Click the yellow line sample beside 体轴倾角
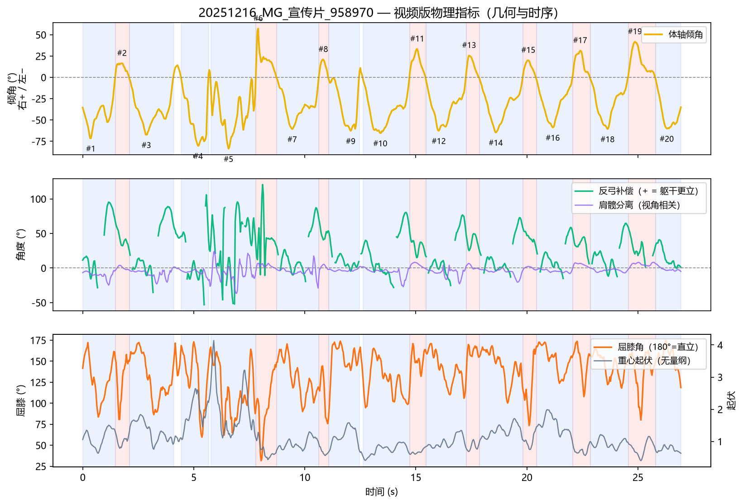Screen dimensions: 743x504 tap(653, 35)
